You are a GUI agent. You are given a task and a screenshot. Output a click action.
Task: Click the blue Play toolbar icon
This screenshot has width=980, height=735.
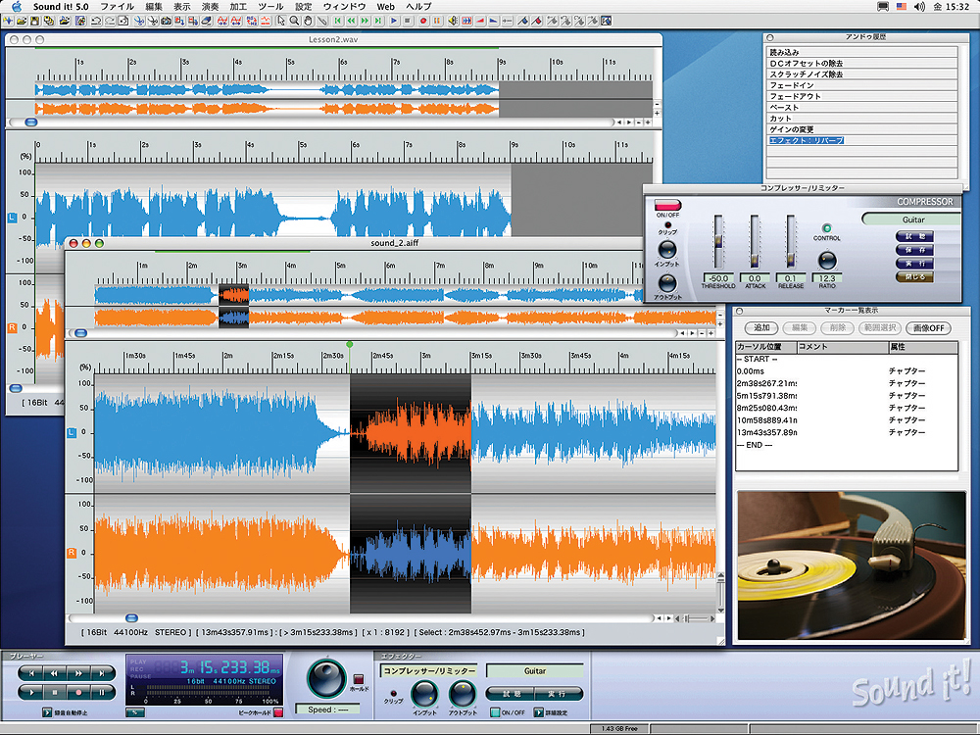394,22
